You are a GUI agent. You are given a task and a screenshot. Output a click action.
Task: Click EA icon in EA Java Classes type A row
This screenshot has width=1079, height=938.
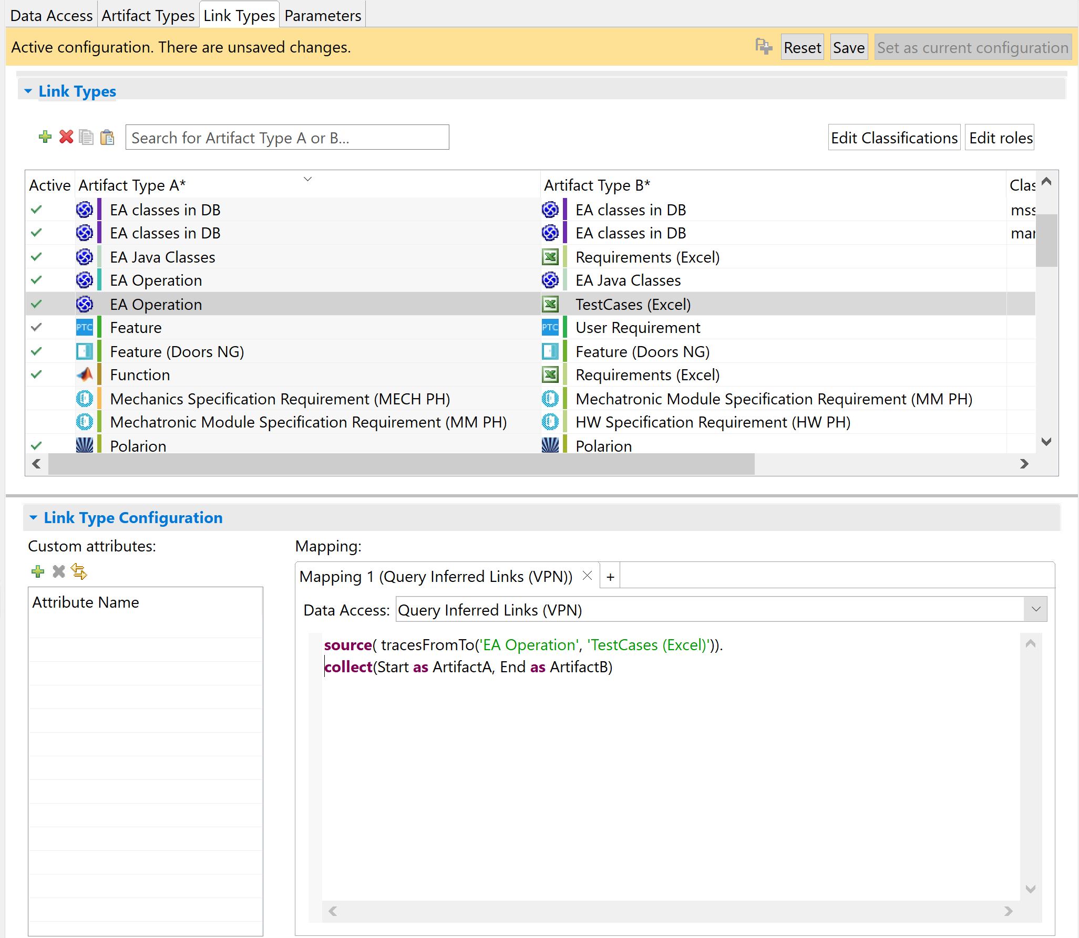point(84,257)
